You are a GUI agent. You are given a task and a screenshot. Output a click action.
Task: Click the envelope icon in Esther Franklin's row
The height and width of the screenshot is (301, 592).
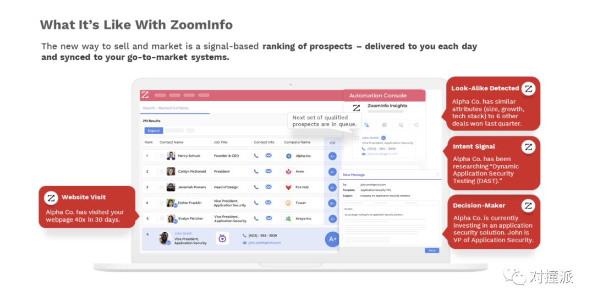point(268,203)
